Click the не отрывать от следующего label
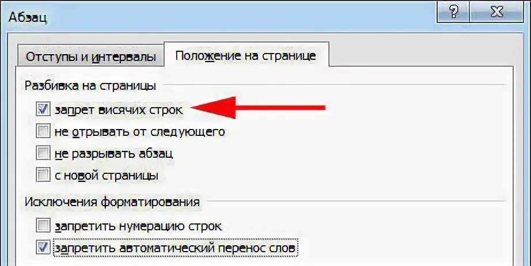 [139, 132]
